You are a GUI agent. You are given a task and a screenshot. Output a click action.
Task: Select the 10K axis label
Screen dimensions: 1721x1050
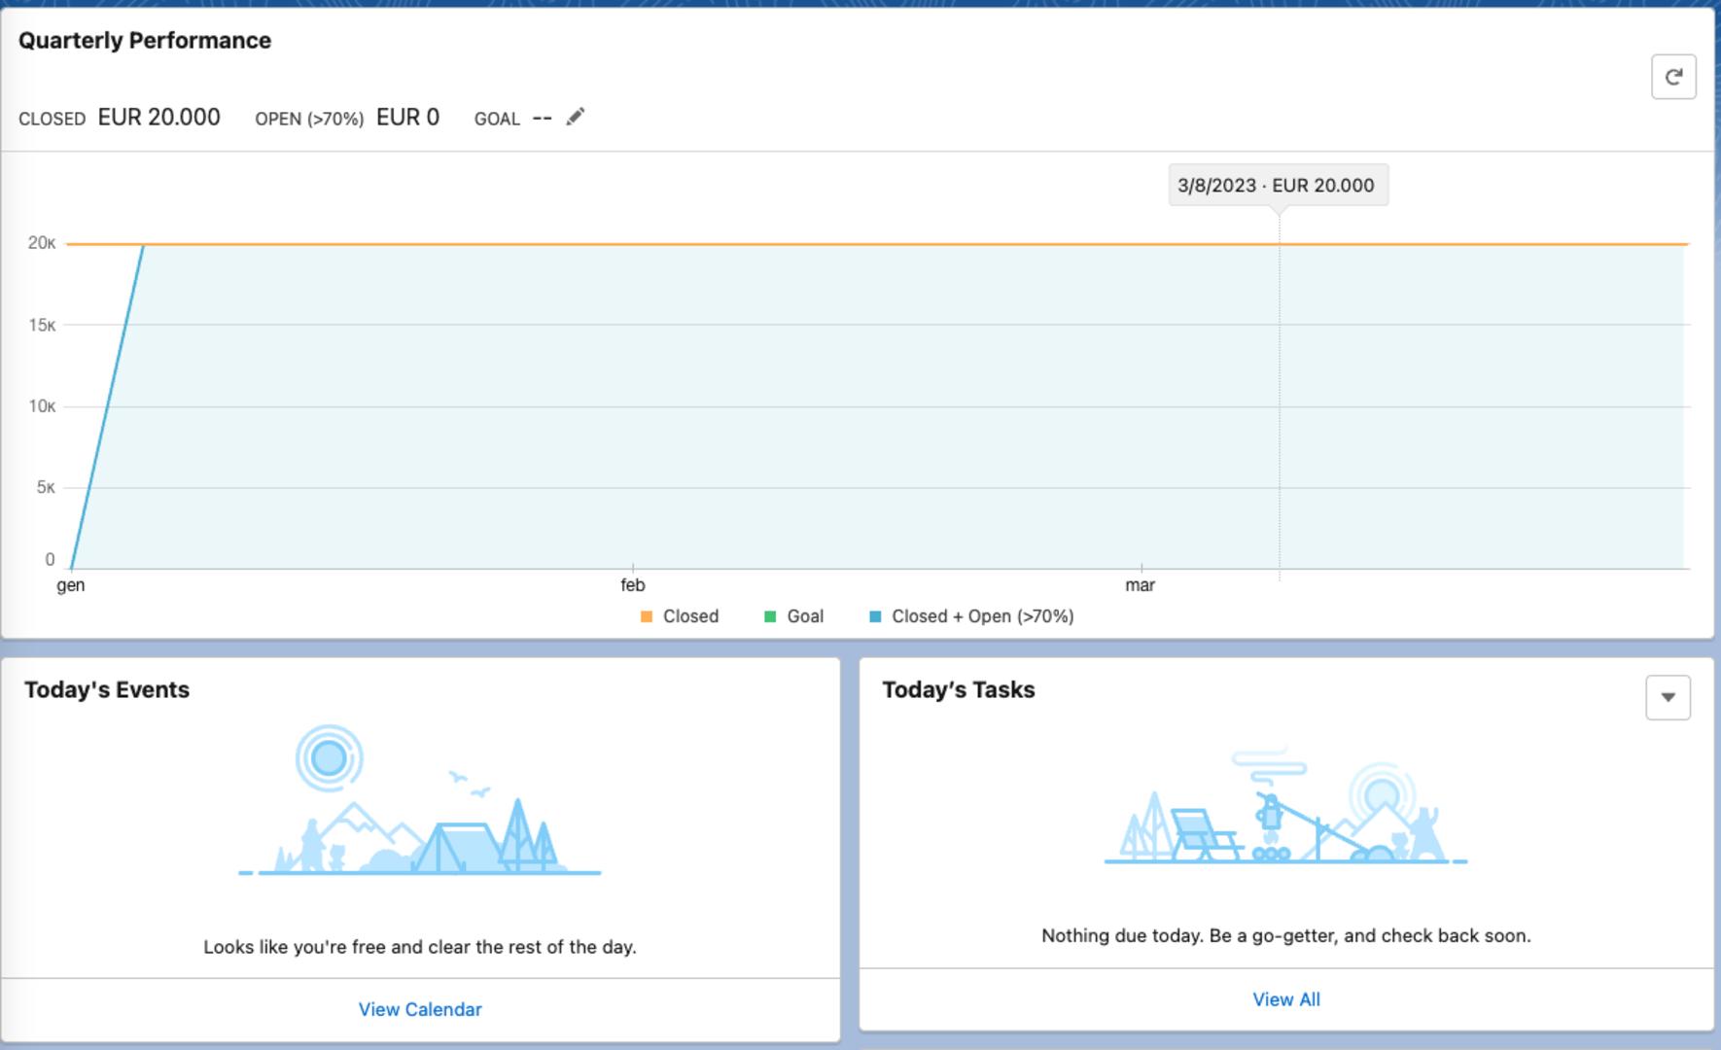(42, 406)
